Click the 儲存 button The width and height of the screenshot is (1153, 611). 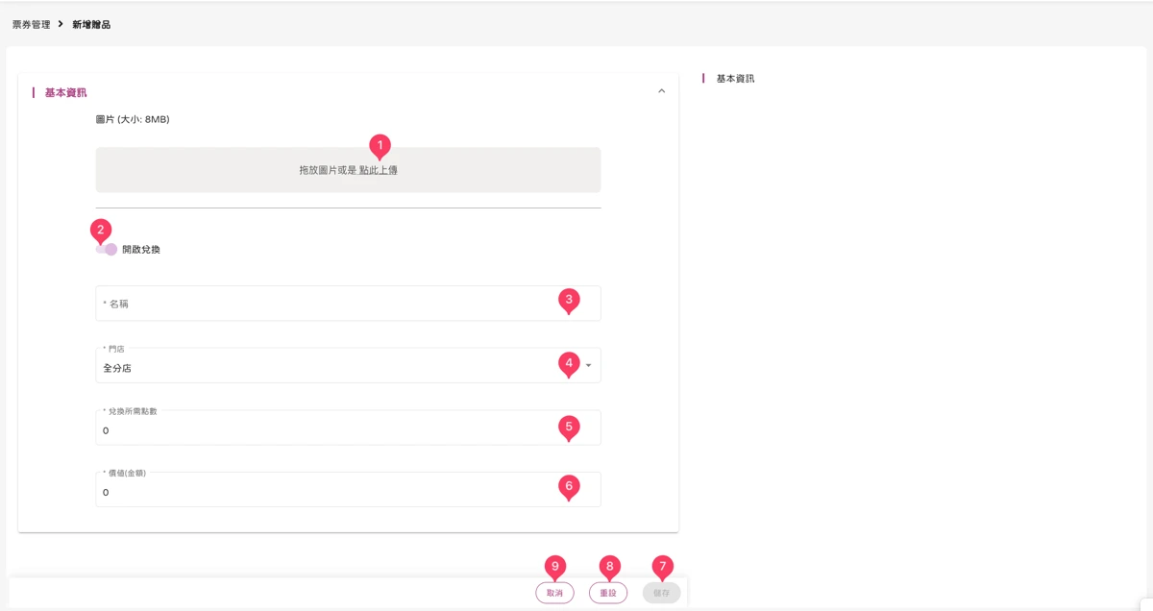(662, 593)
